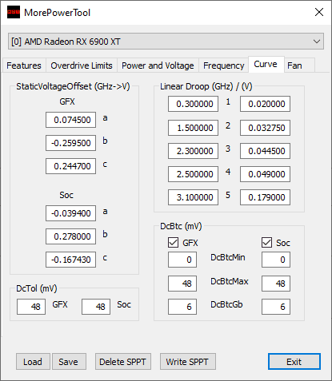Click the DcTol GFX value field

point(31,307)
